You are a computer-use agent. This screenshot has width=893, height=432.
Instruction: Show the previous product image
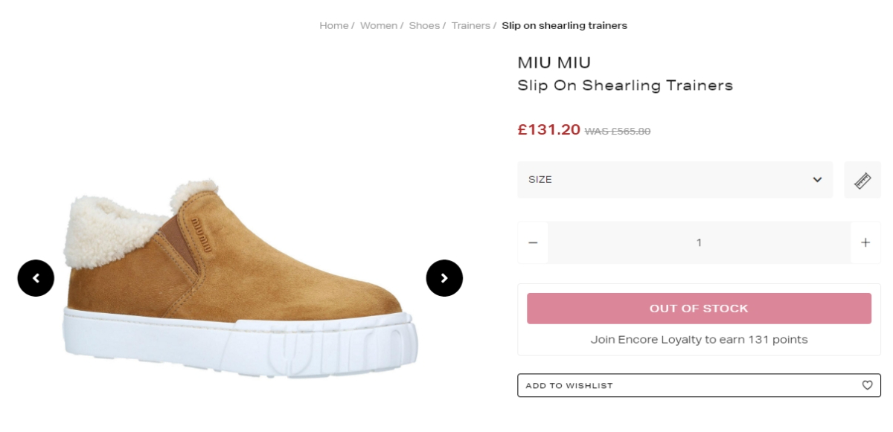36,278
